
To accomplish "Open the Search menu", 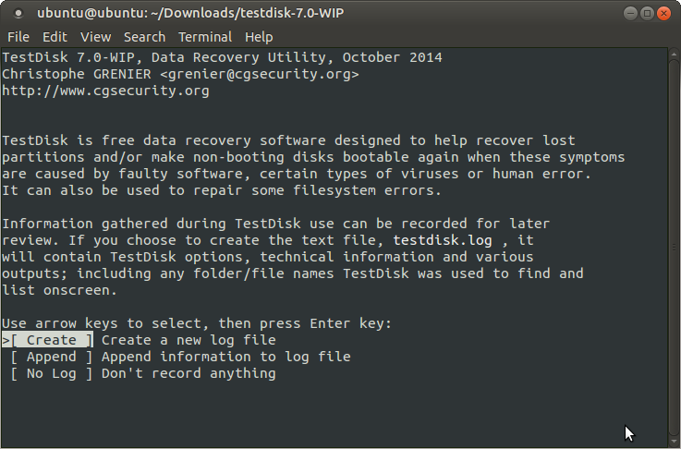I will (144, 37).
